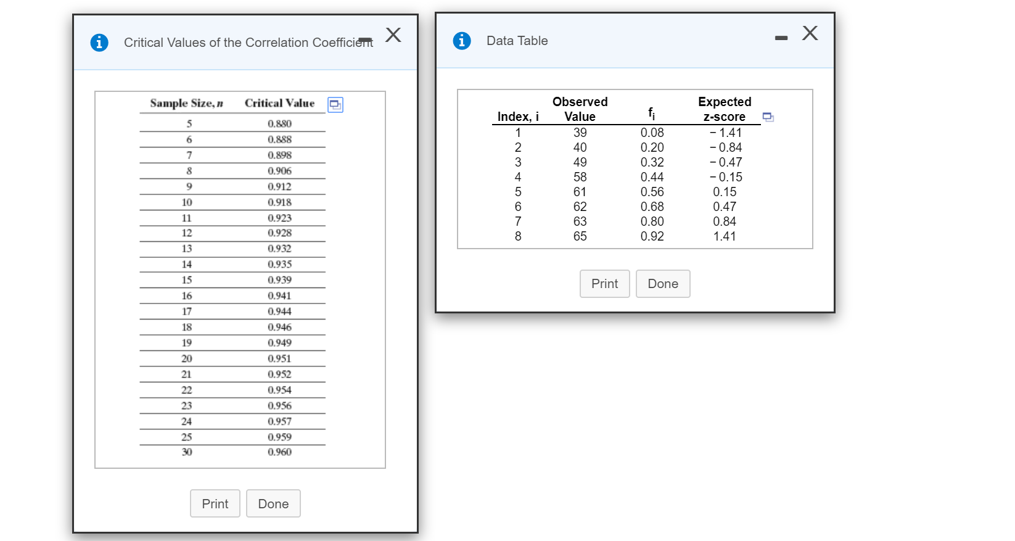
Task: Print the Critical Values table
Action: pos(215,503)
